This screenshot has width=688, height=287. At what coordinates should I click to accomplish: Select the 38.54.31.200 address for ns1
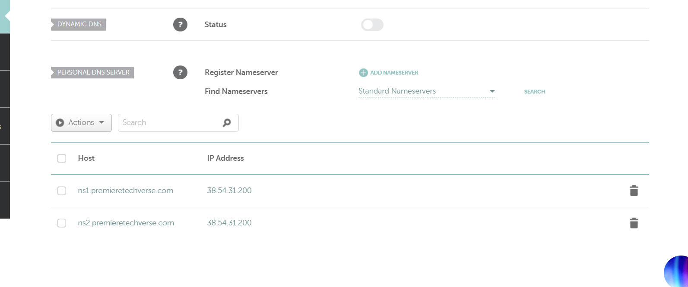pos(229,190)
